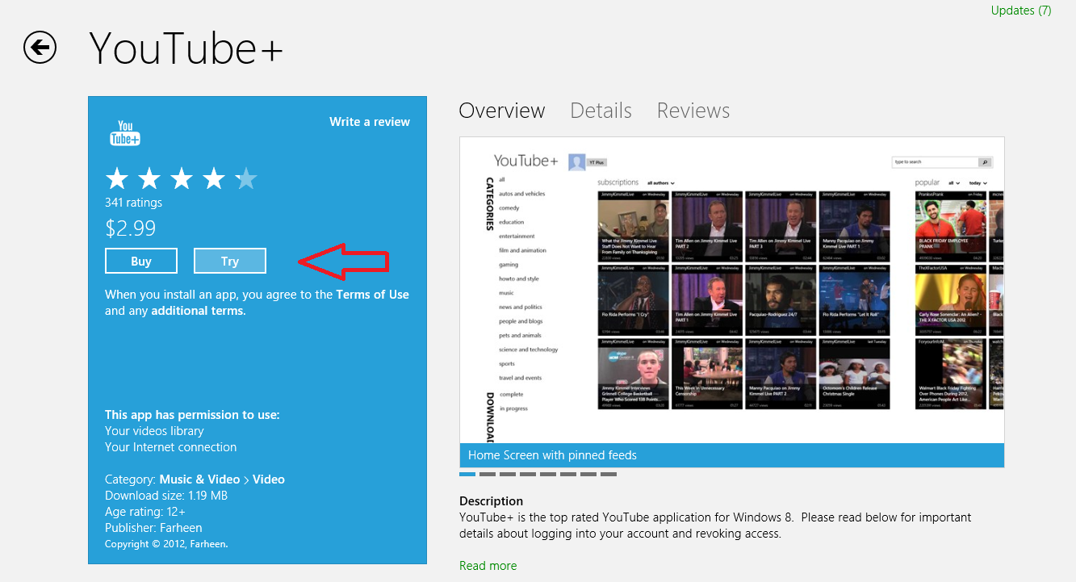Switch to the Reviews tab
1076x582 pixels.
[693, 111]
